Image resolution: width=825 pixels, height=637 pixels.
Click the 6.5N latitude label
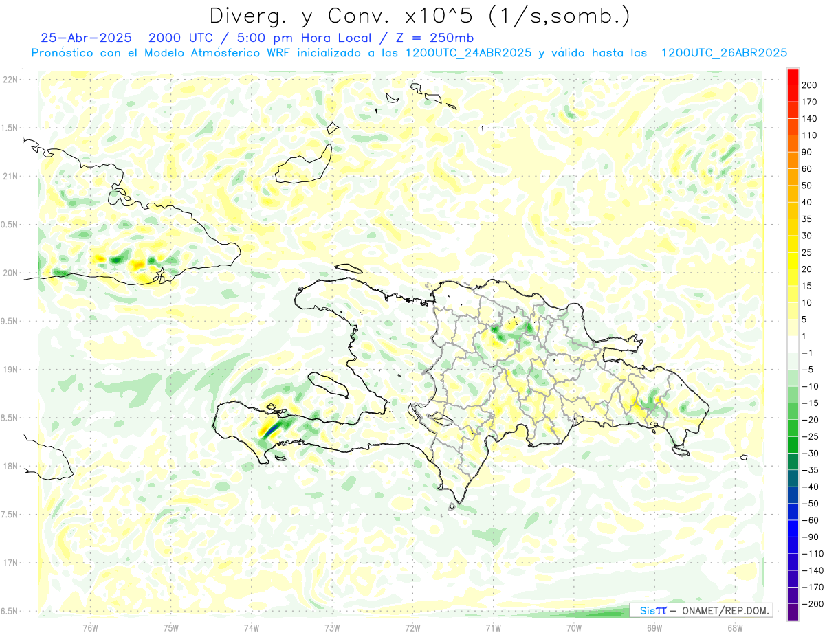(x=10, y=611)
